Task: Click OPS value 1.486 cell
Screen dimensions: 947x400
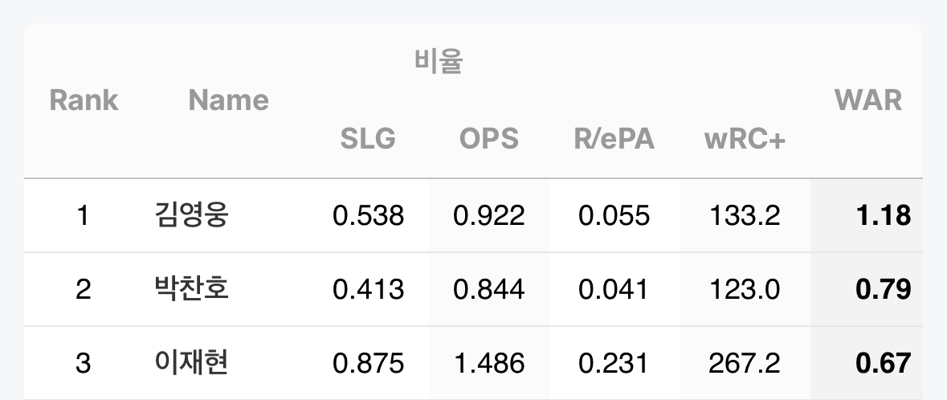Action: point(488,363)
